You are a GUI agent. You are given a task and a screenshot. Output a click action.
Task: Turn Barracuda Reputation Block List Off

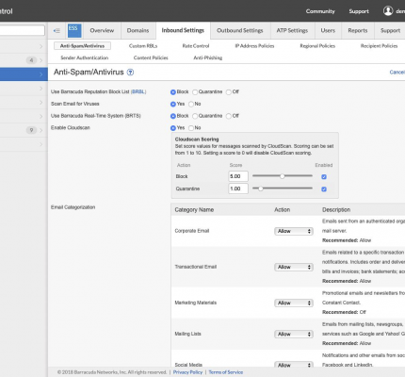click(229, 92)
